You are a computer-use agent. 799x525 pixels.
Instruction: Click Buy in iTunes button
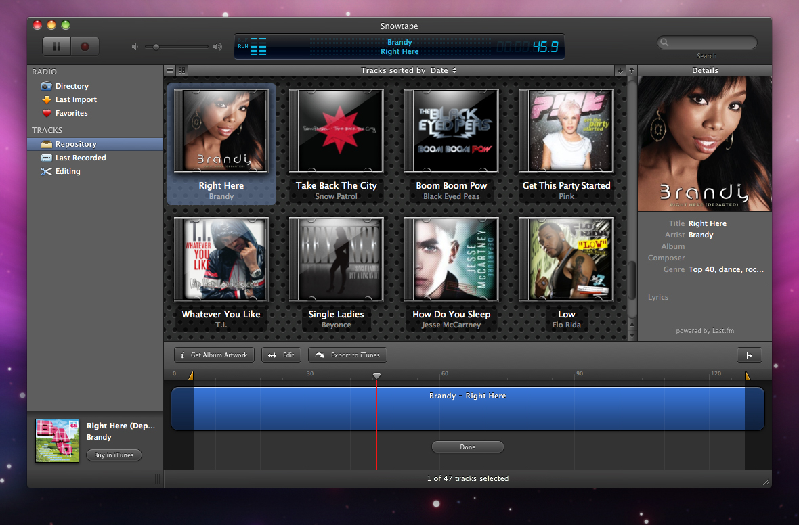pos(114,455)
